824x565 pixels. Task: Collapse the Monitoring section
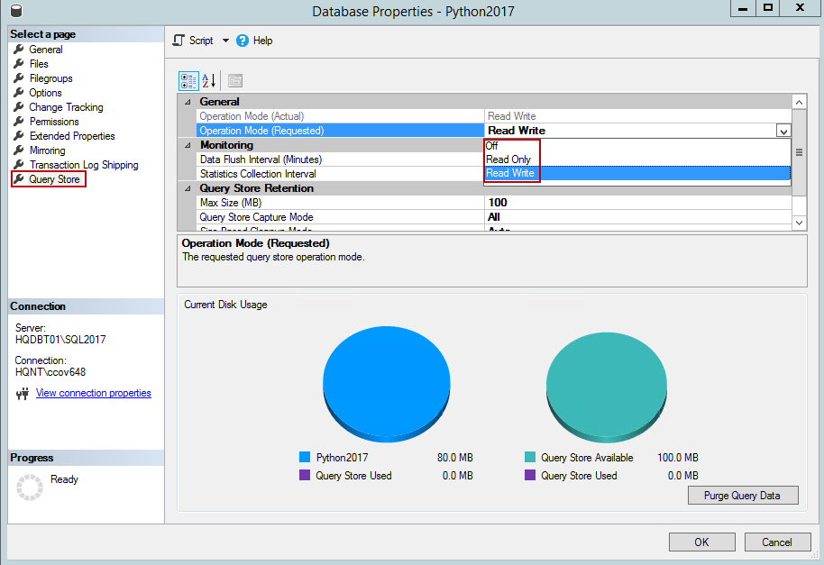[x=188, y=145]
